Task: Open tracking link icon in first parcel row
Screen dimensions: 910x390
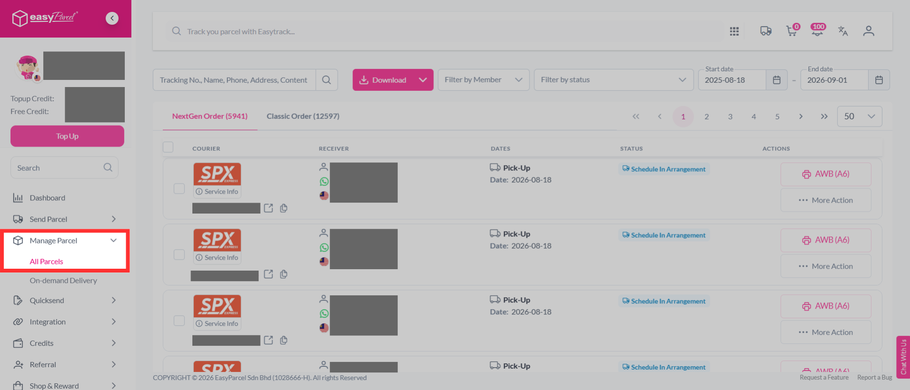Action: click(269, 208)
